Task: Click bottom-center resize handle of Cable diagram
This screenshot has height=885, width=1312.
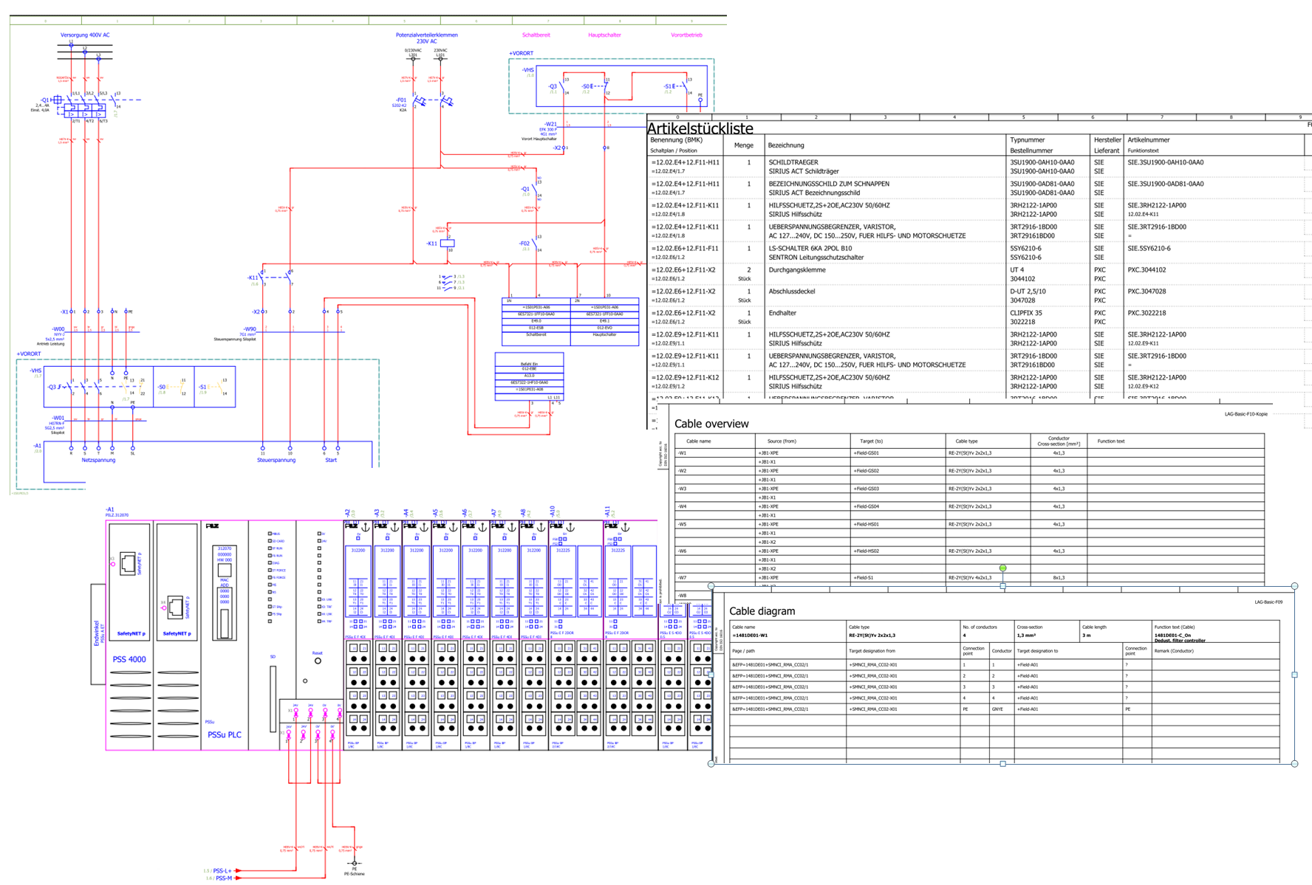Action: tap(1002, 764)
